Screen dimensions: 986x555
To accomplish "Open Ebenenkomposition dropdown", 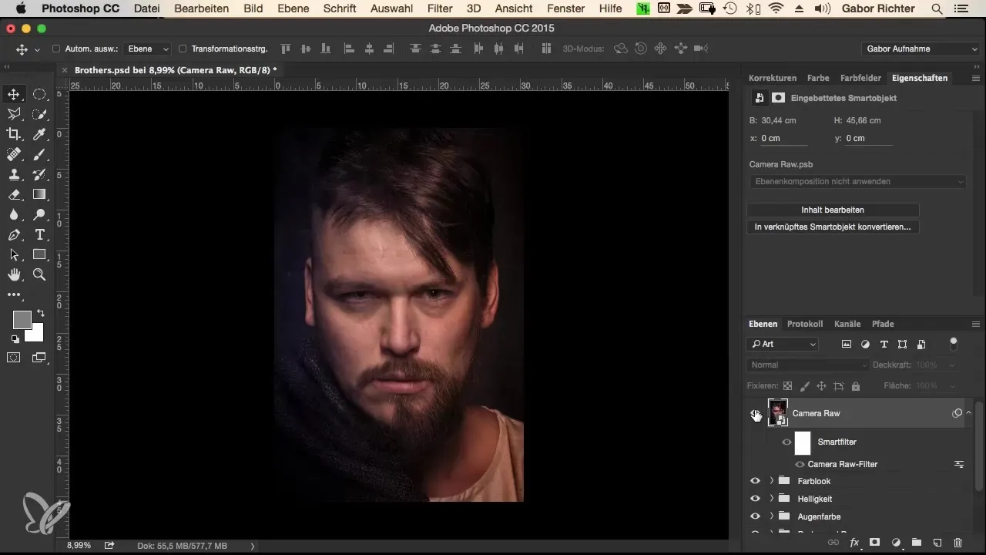I will 857,181.
